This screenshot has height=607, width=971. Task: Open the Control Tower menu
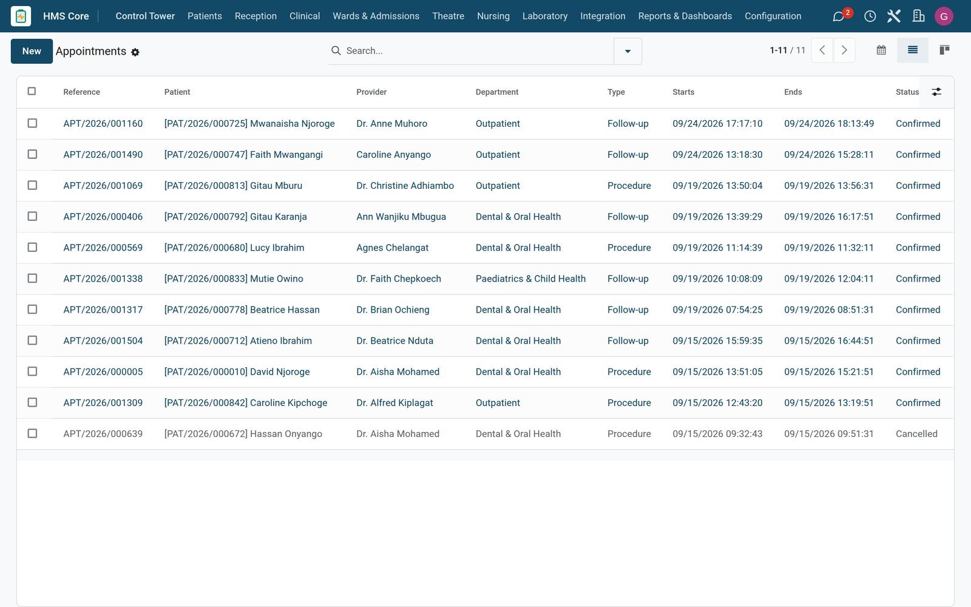pos(145,16)
